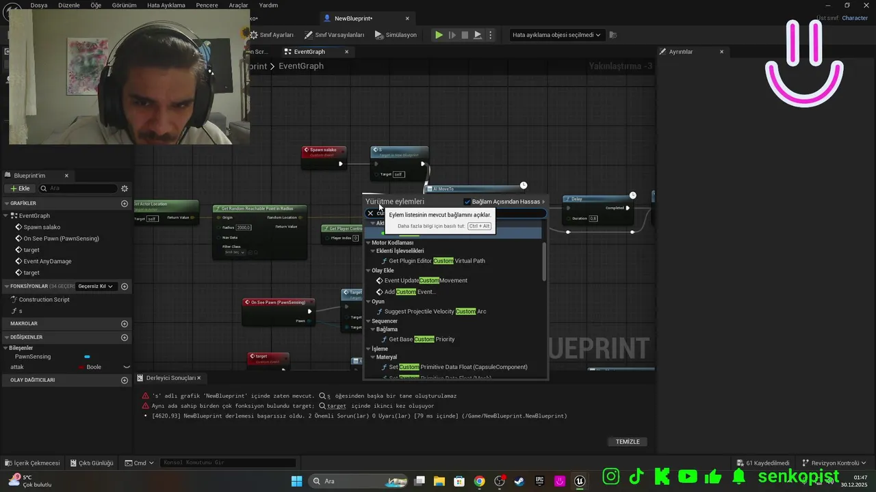Choose Get Base Custom Priority action

coord(422,339)
